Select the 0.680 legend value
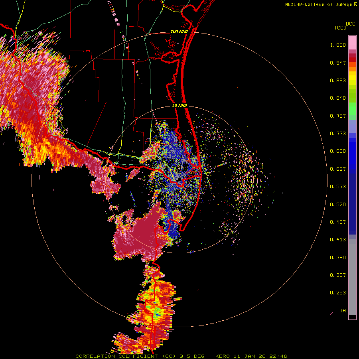This screenshot has width=359, height=359. coord(338,151)
